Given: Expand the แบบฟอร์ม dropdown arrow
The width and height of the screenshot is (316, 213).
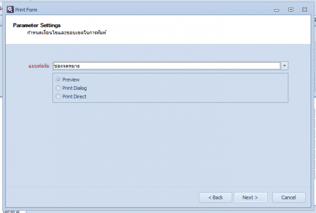Looking at the screenshot, I should coord(285,66).
